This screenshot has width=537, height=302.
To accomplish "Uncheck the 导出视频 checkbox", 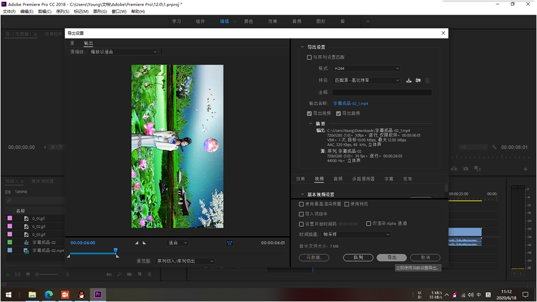I will pyautogui.click(x=309, y=113).
